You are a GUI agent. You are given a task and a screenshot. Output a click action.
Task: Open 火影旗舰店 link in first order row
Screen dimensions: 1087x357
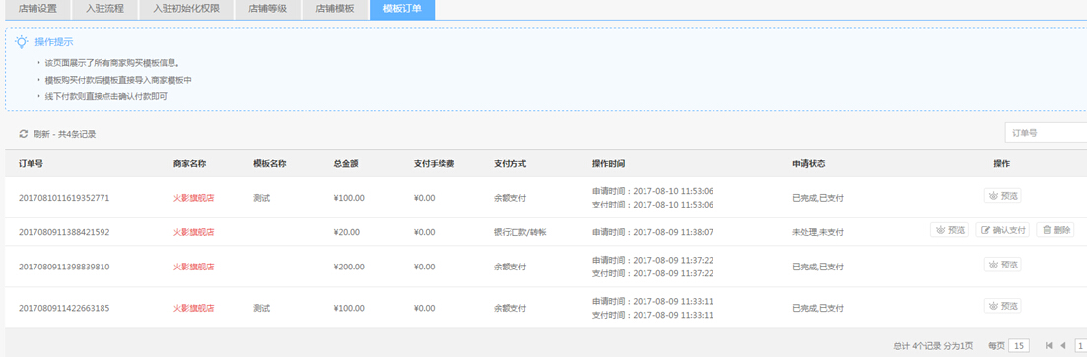pos(193,198)
